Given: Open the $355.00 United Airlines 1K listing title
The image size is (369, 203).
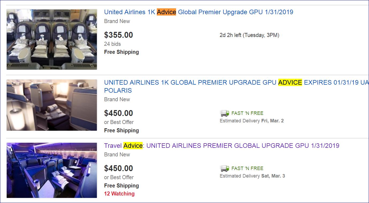Looking at the screenshot, I should coord(199,12).
